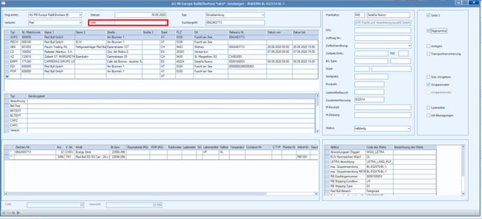This screenshot has width=482, height=219.
Task: Check the LM-Bewegungen checkbox
Action: [x=428, y=116]
